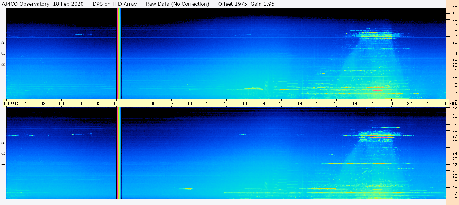Image resolution: width=459 pixels, height=205 pixels.
Task: Click the 08 hour marker on time axis
Action: 153,103
